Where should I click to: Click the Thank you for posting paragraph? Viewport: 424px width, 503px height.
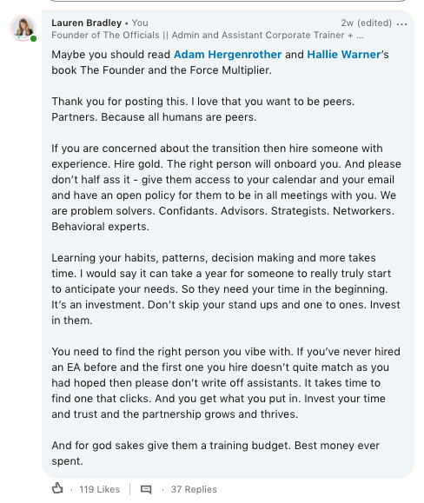pyautogui.click(x=203, y=109)
